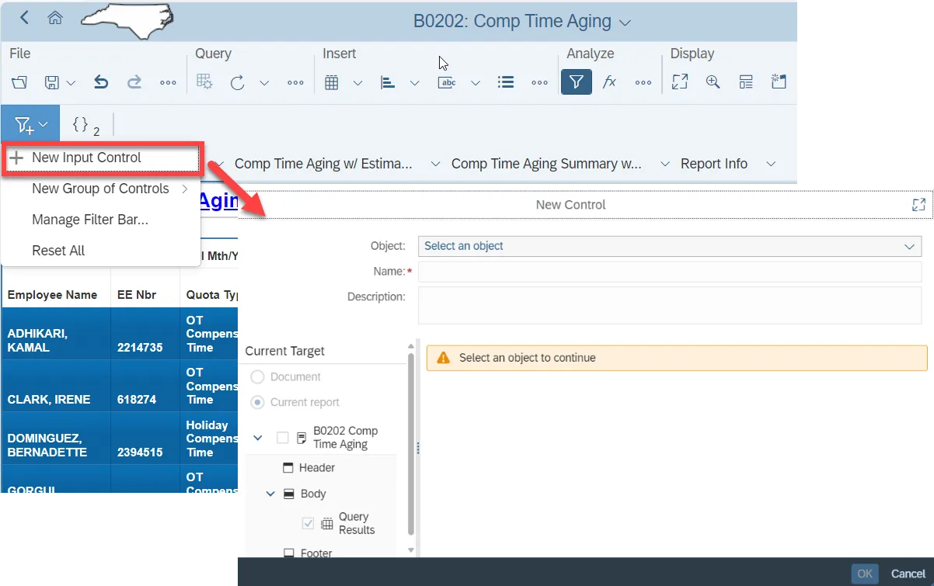Viewport: 934px width, 586px height.
Task: Click the ADHIKARI, KAMAL cell
Action: [x=56, y=334]
